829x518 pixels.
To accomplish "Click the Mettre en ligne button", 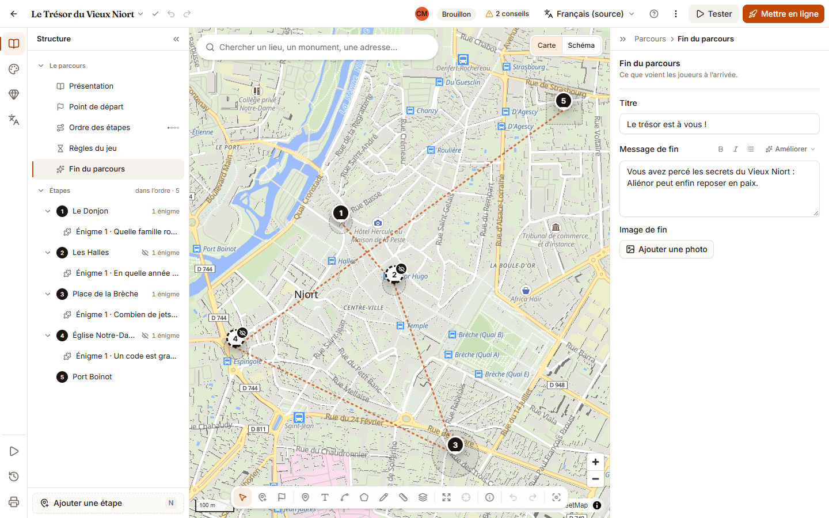I will [x=784, y=14].
